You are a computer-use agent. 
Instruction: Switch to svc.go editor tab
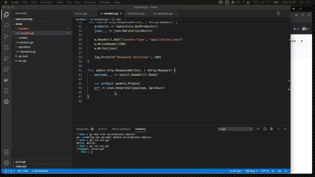(x=83, y=13)
